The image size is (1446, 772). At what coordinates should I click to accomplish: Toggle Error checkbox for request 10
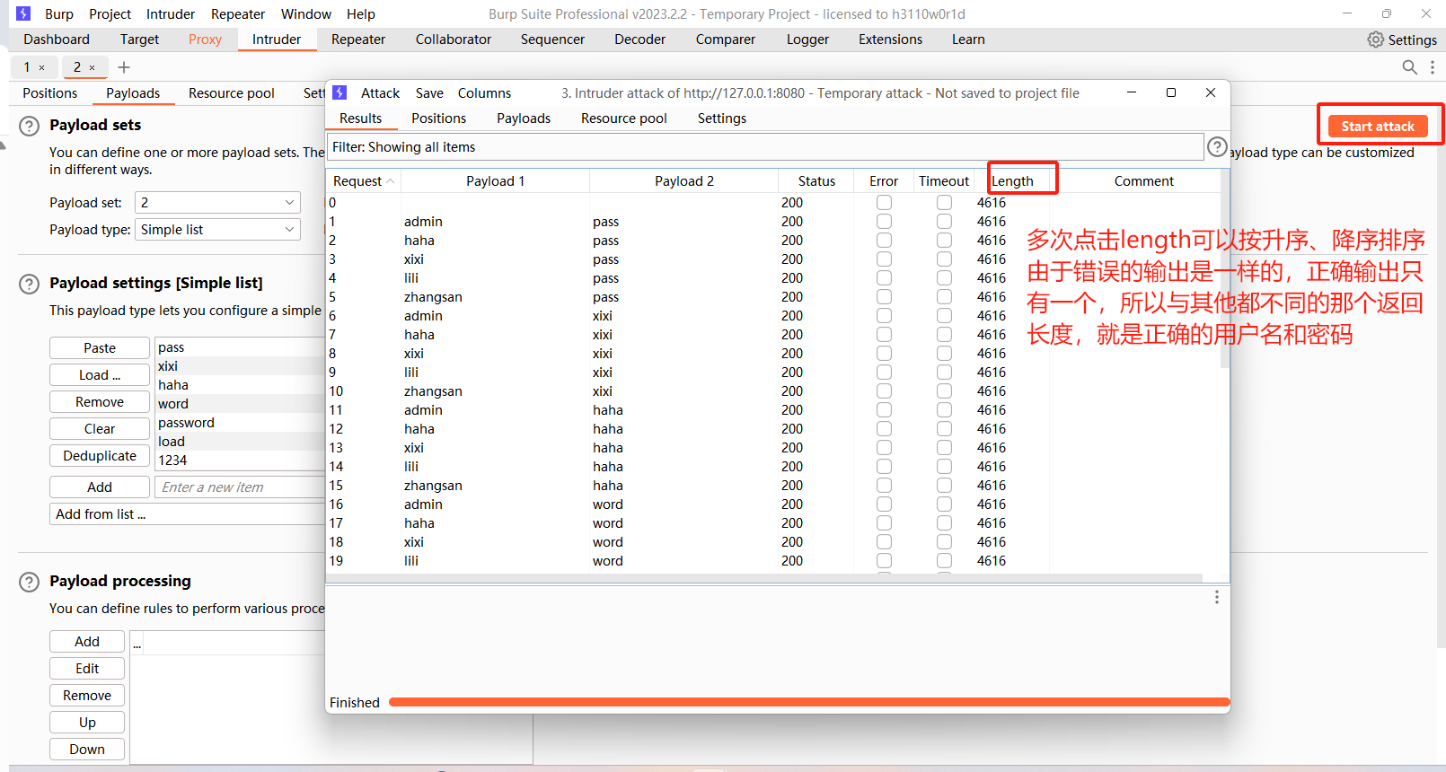coord(885,391)
